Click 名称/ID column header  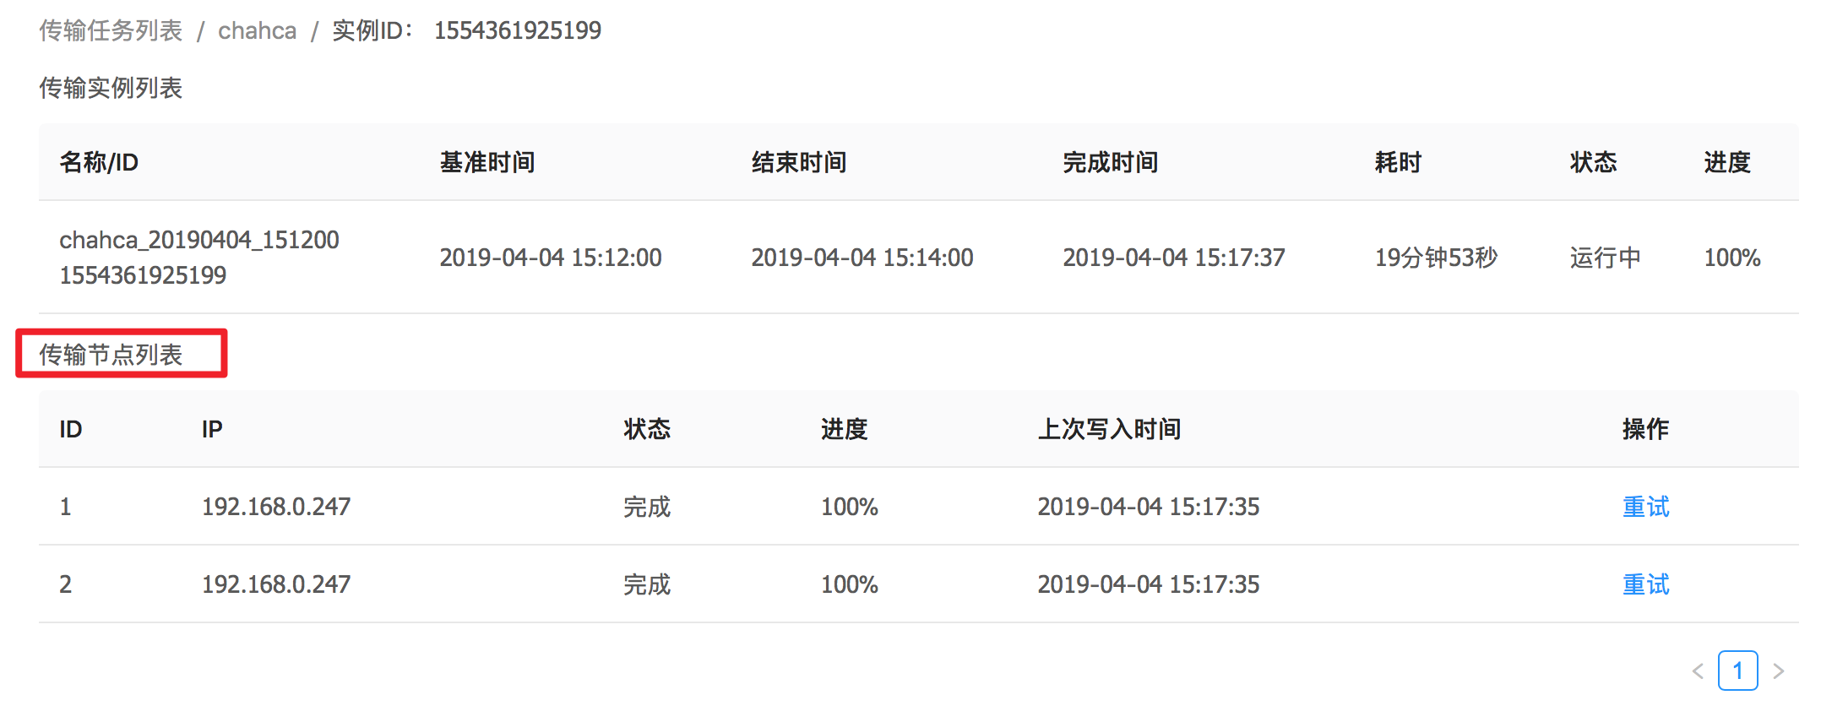click(x=99, y=162)
